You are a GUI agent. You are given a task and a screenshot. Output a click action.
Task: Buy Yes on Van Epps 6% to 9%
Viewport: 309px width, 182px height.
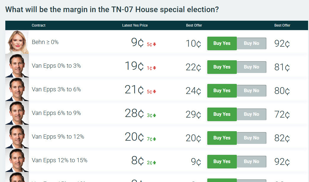click(x=222, y=114)
